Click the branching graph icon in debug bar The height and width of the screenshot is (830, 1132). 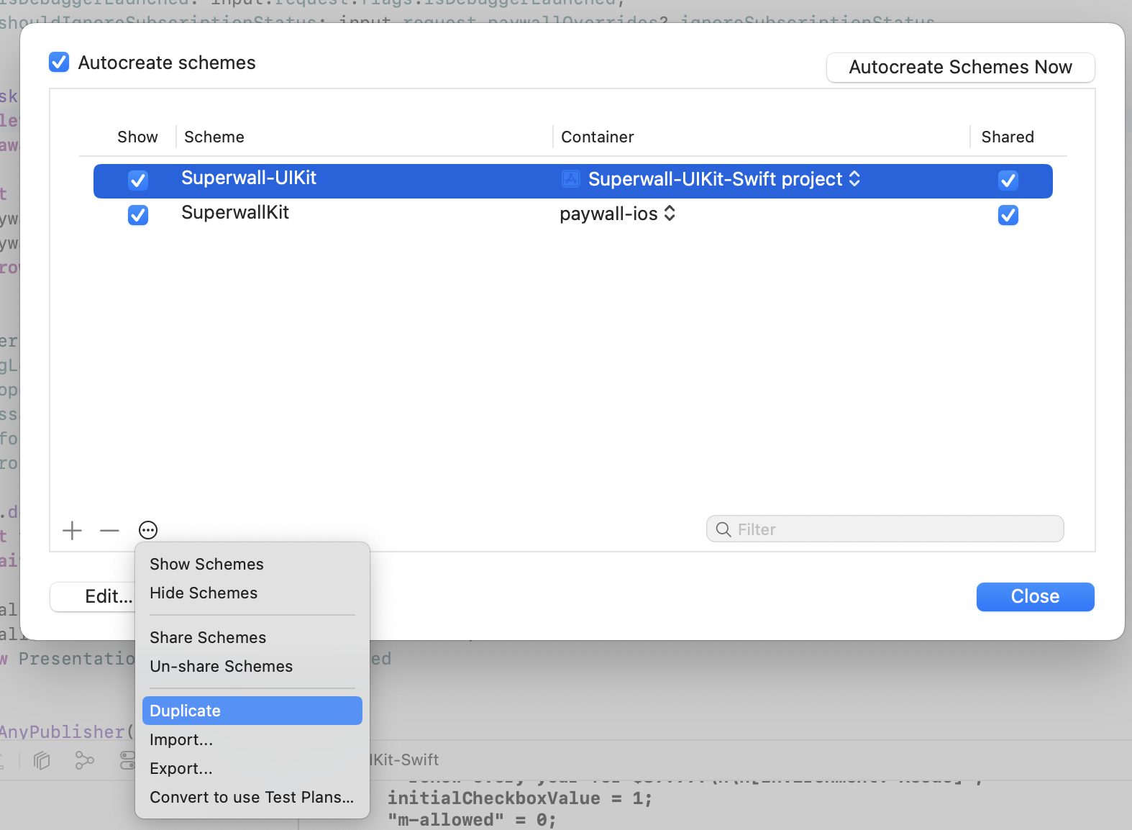point(85,760)
